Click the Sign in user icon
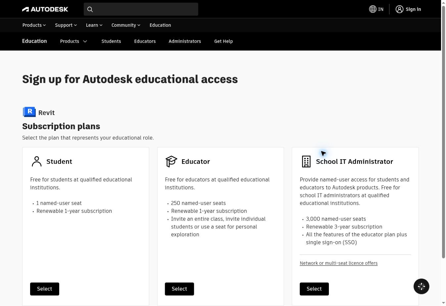The height and width of the screenshot is (306, 446). click(x=399, y=9)
